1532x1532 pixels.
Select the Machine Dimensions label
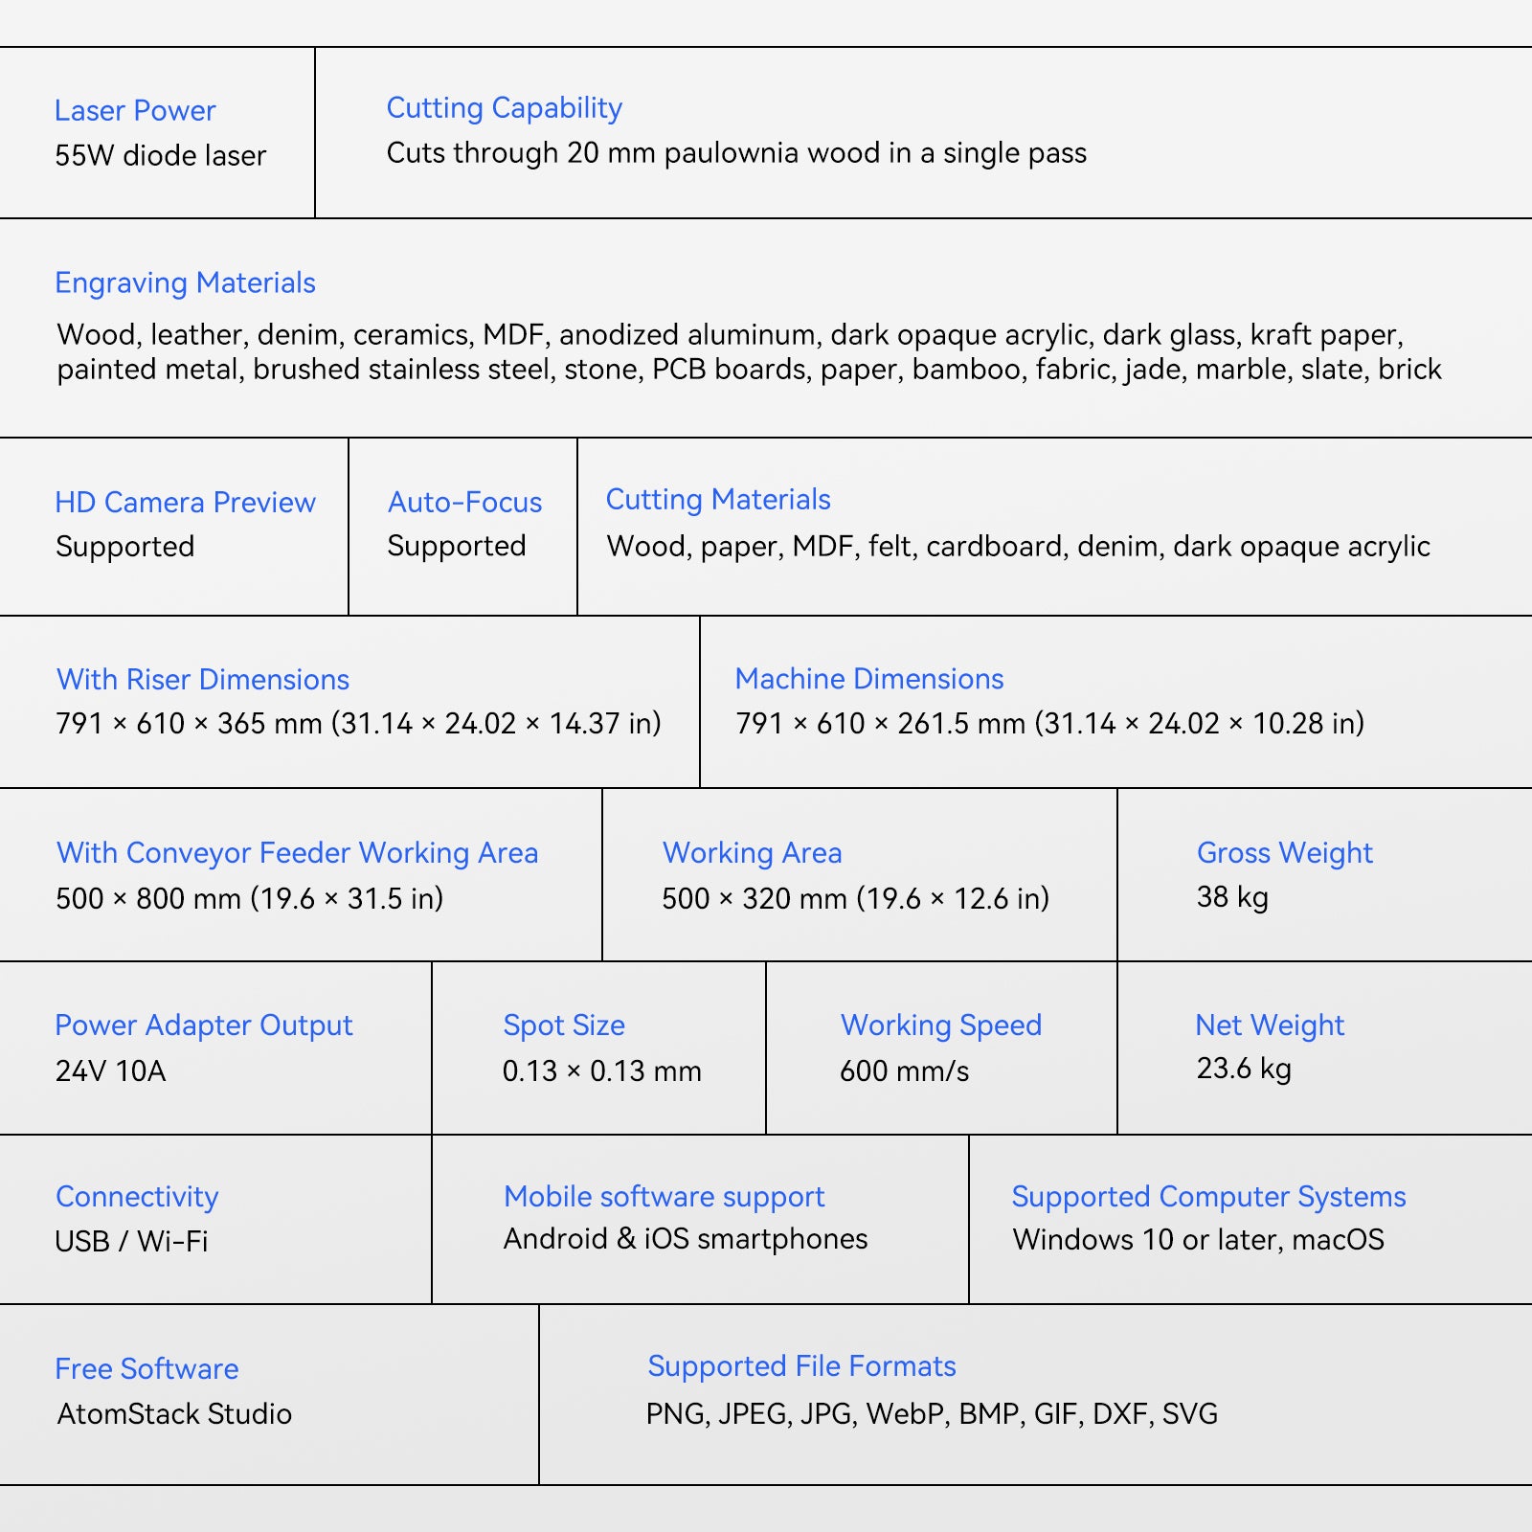pos(869,679)
